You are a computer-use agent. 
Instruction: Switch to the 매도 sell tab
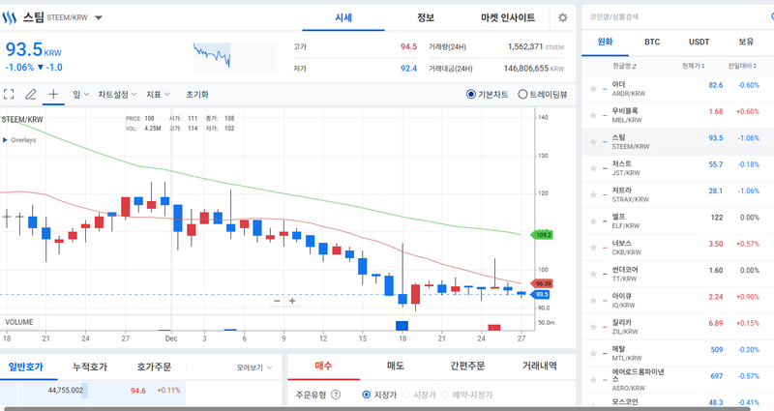396,367
